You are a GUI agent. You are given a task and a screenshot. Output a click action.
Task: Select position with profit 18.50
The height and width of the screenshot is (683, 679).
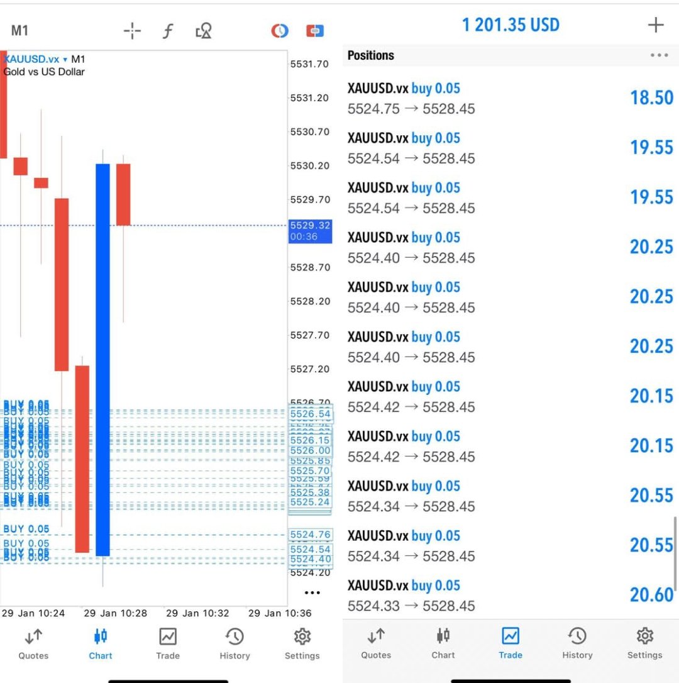(511, 98)
